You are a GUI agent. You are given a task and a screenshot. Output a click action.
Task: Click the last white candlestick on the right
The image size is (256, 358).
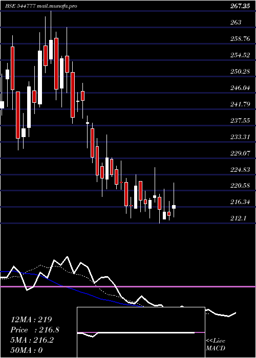click(x=174, y=207)
